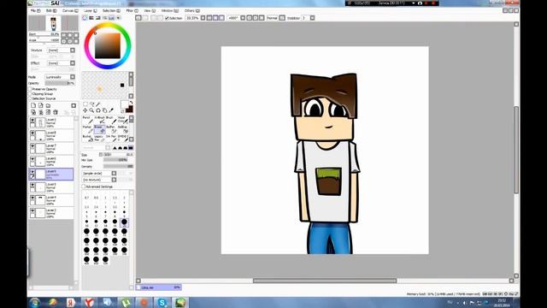This screenshot has width=547, height=308.
Task: Toggle the Selection checkbox in toolbar
Action: click(x=168, y=18)
